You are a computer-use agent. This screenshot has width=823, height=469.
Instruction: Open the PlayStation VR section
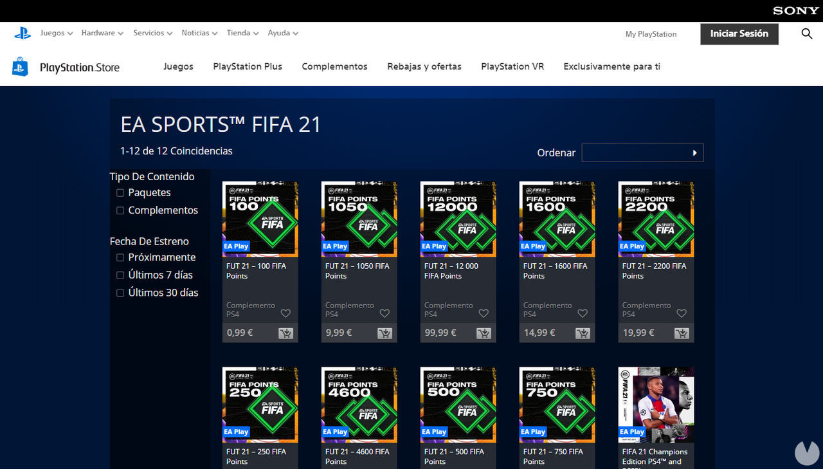click(512, 66)
